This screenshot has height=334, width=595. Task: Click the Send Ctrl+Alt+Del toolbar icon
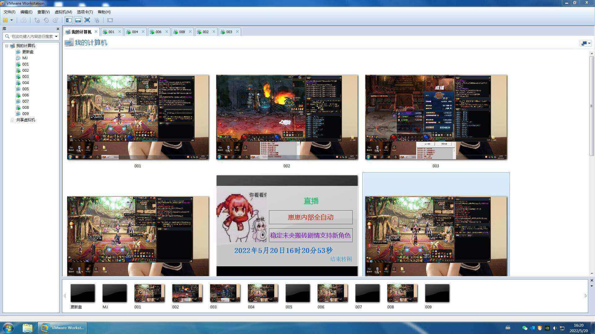coord(24,20)
